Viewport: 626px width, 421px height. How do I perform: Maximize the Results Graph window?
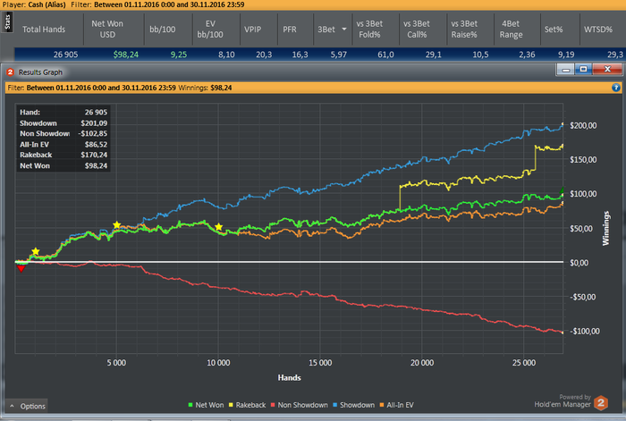(583, 70)
